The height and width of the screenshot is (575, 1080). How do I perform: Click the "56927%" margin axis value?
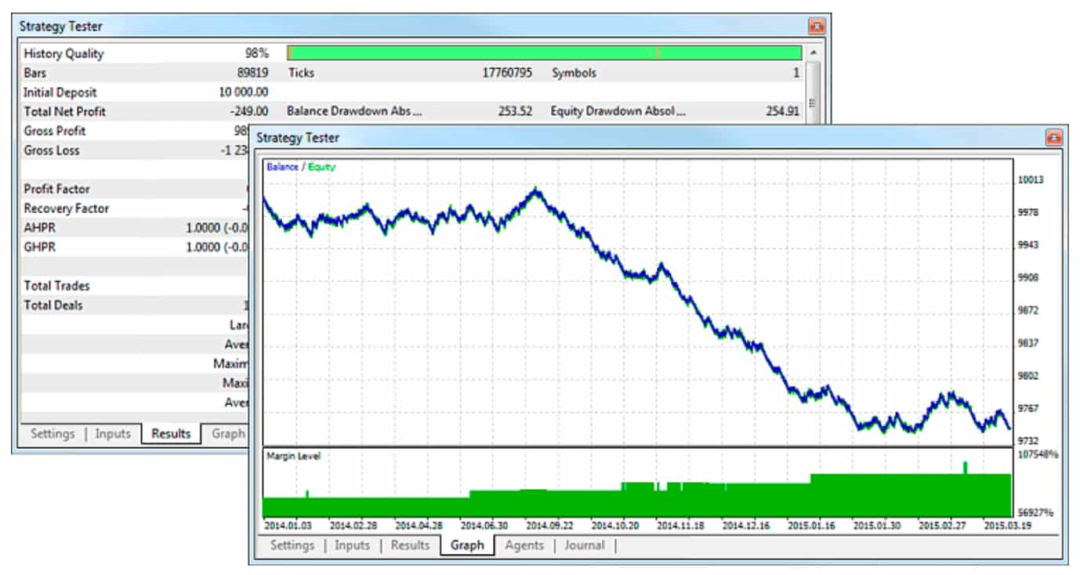click(x=1035, y=512)
